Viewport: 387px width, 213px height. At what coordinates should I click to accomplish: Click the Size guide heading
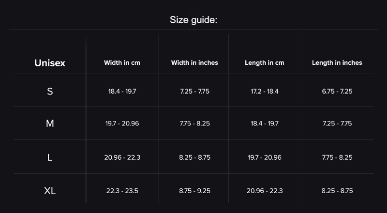coord(193,20)
